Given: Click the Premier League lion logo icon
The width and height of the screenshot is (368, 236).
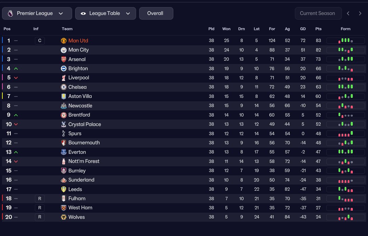Looking at the screenshot, I should (x=10, y=14).
